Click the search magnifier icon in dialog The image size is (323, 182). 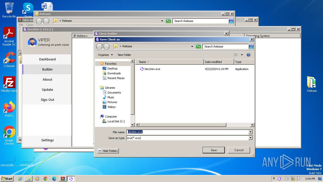click(x=251, y=47)
